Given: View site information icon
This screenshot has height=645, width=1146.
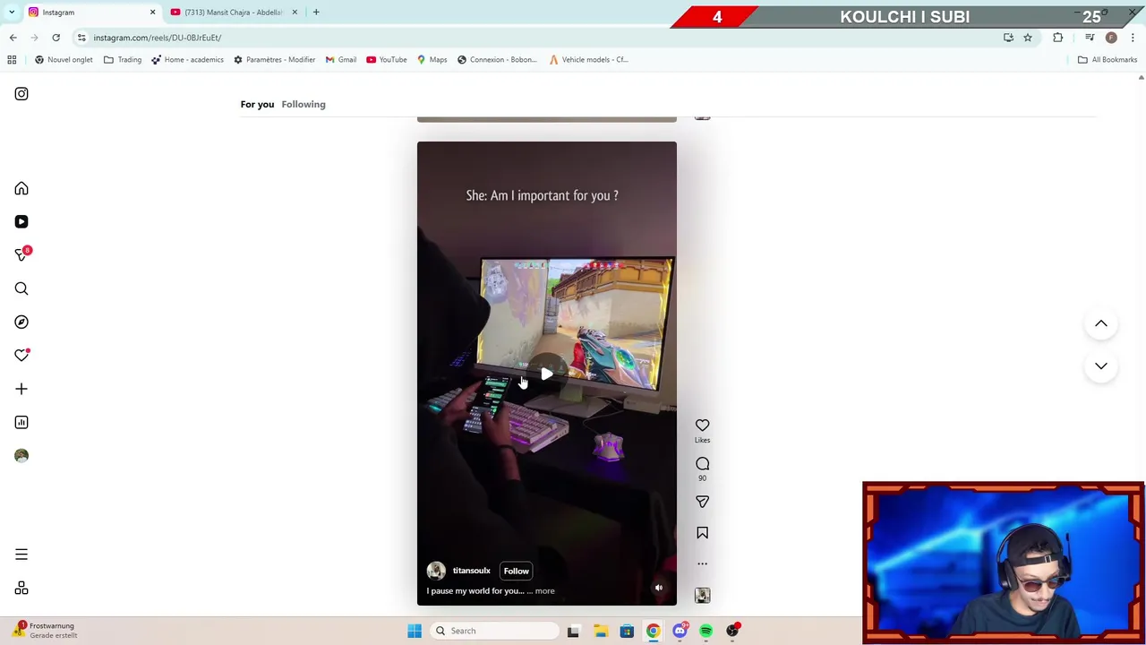Looking at the screenshot, I should tap(81, 38).
